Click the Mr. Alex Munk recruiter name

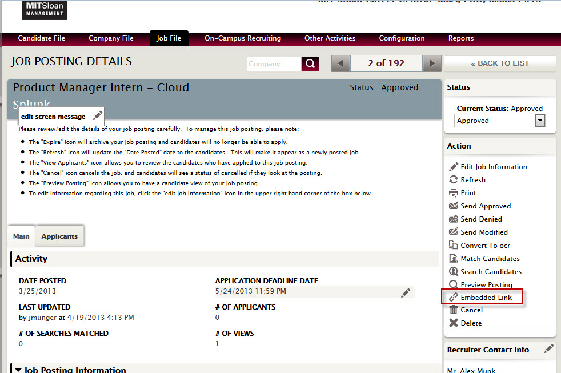tap(471, 370)
